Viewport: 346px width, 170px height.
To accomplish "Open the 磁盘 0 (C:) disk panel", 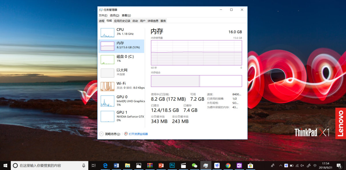I will 121,59.
